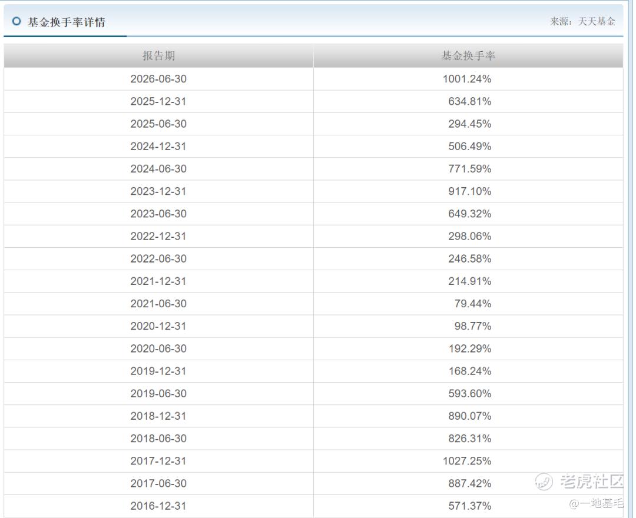Click the 基金换手率 column header
The image size is (636, 518).
[469, 56]
